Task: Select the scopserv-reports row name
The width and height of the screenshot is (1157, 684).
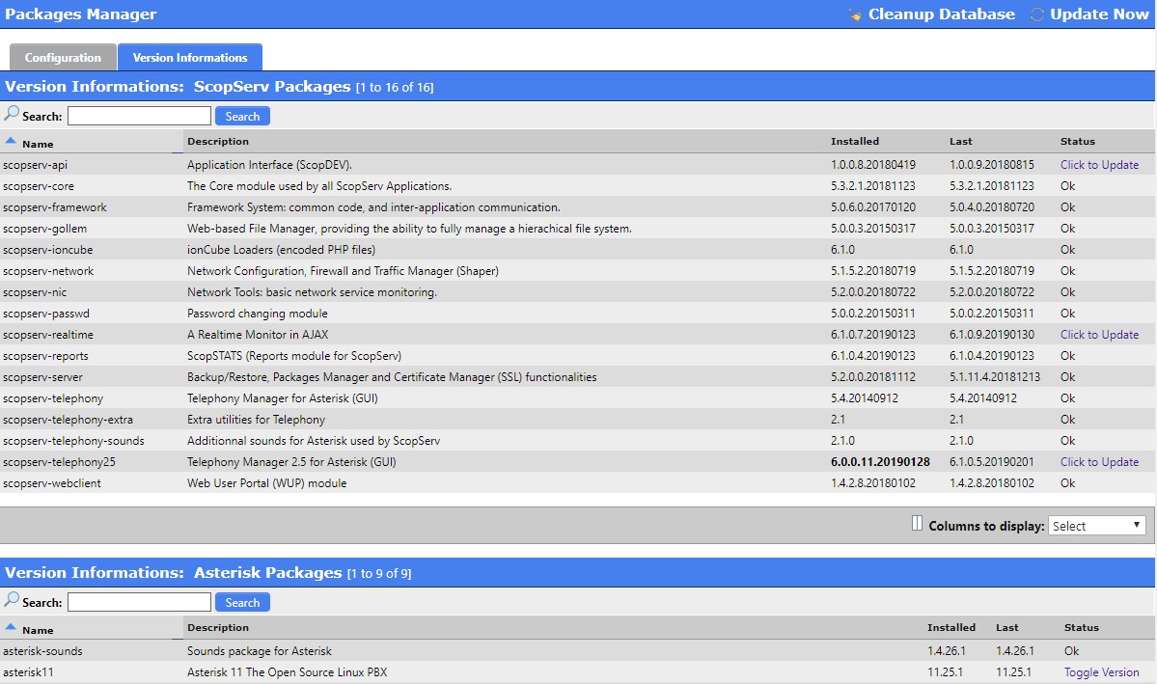Action: tap(45, 356)
